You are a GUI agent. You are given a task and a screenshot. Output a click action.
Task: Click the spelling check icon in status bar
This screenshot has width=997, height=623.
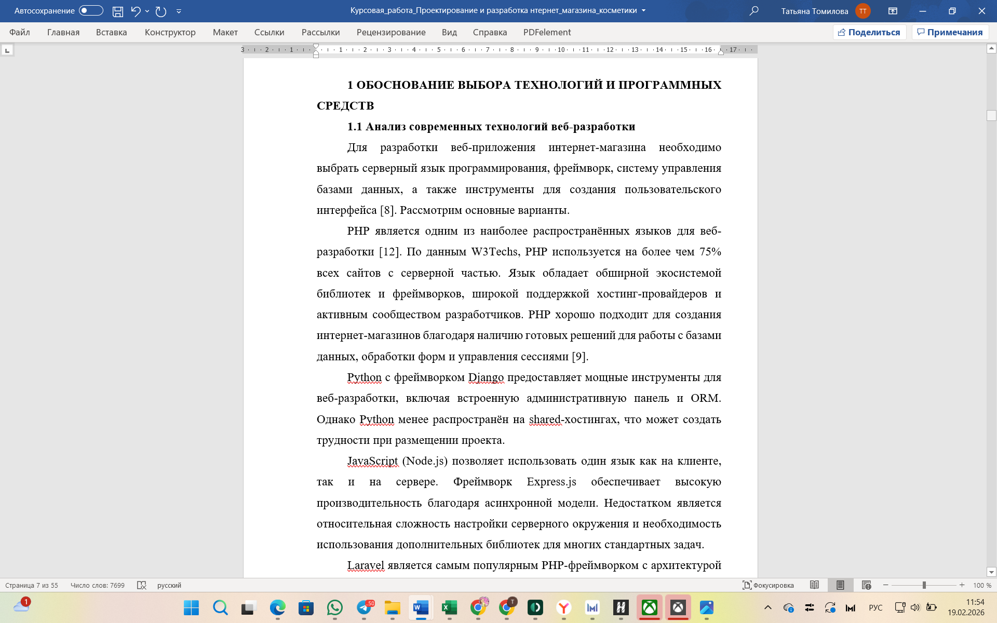(x=141, y=585)
